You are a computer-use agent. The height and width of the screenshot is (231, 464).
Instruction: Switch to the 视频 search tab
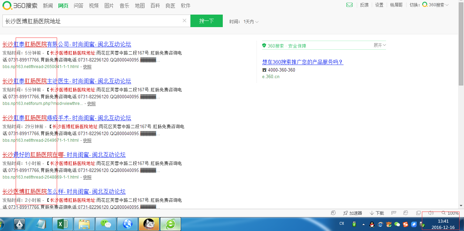94,6
